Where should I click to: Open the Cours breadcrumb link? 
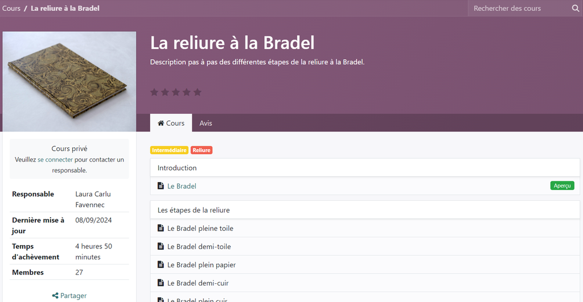(11, 9)
